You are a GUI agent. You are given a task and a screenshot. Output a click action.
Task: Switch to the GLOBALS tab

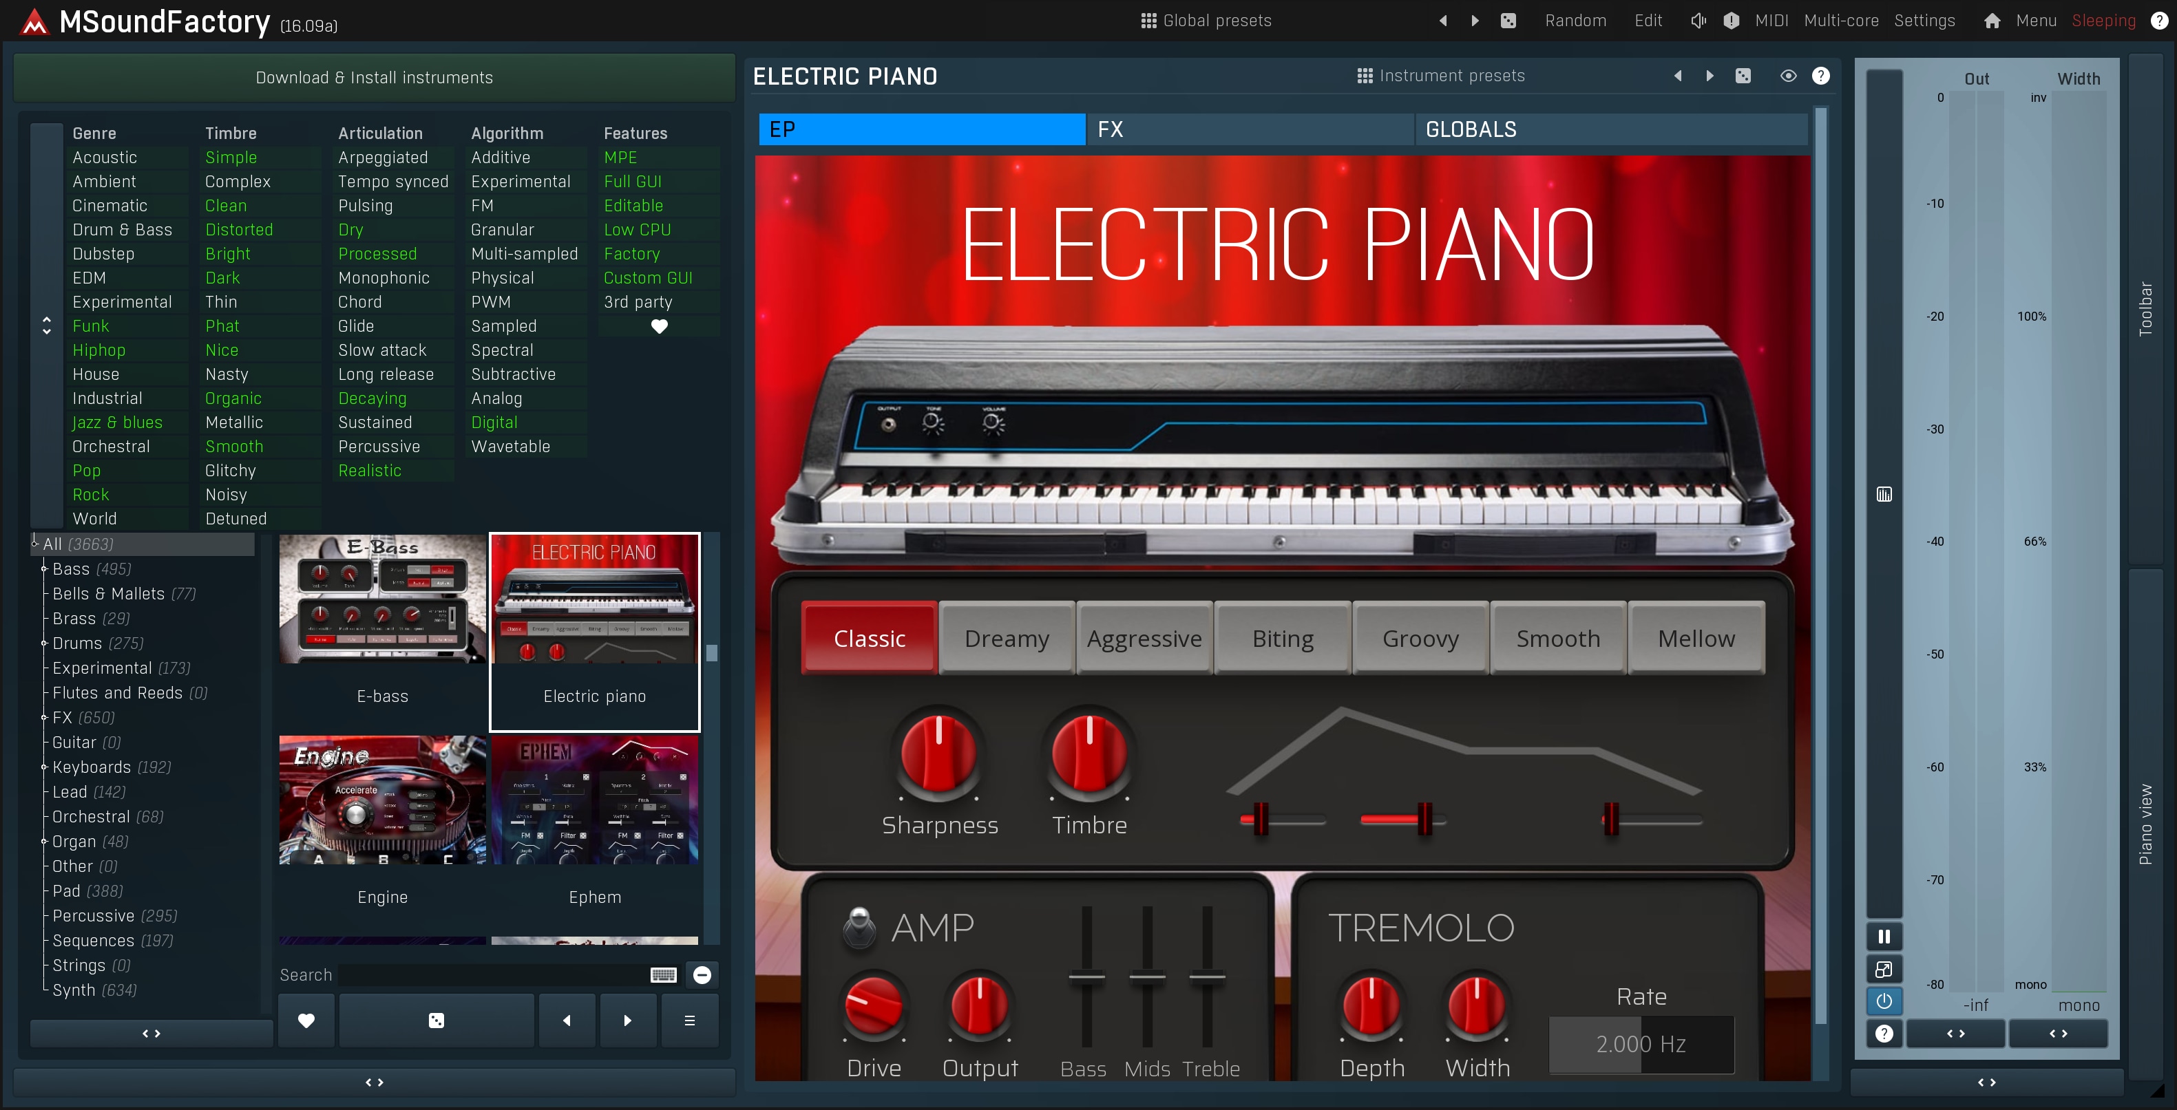[1611, 129]
